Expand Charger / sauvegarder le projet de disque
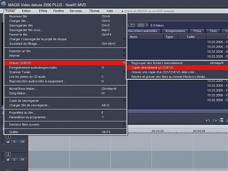Screen dimensions: 228x171 pos(65,39)
